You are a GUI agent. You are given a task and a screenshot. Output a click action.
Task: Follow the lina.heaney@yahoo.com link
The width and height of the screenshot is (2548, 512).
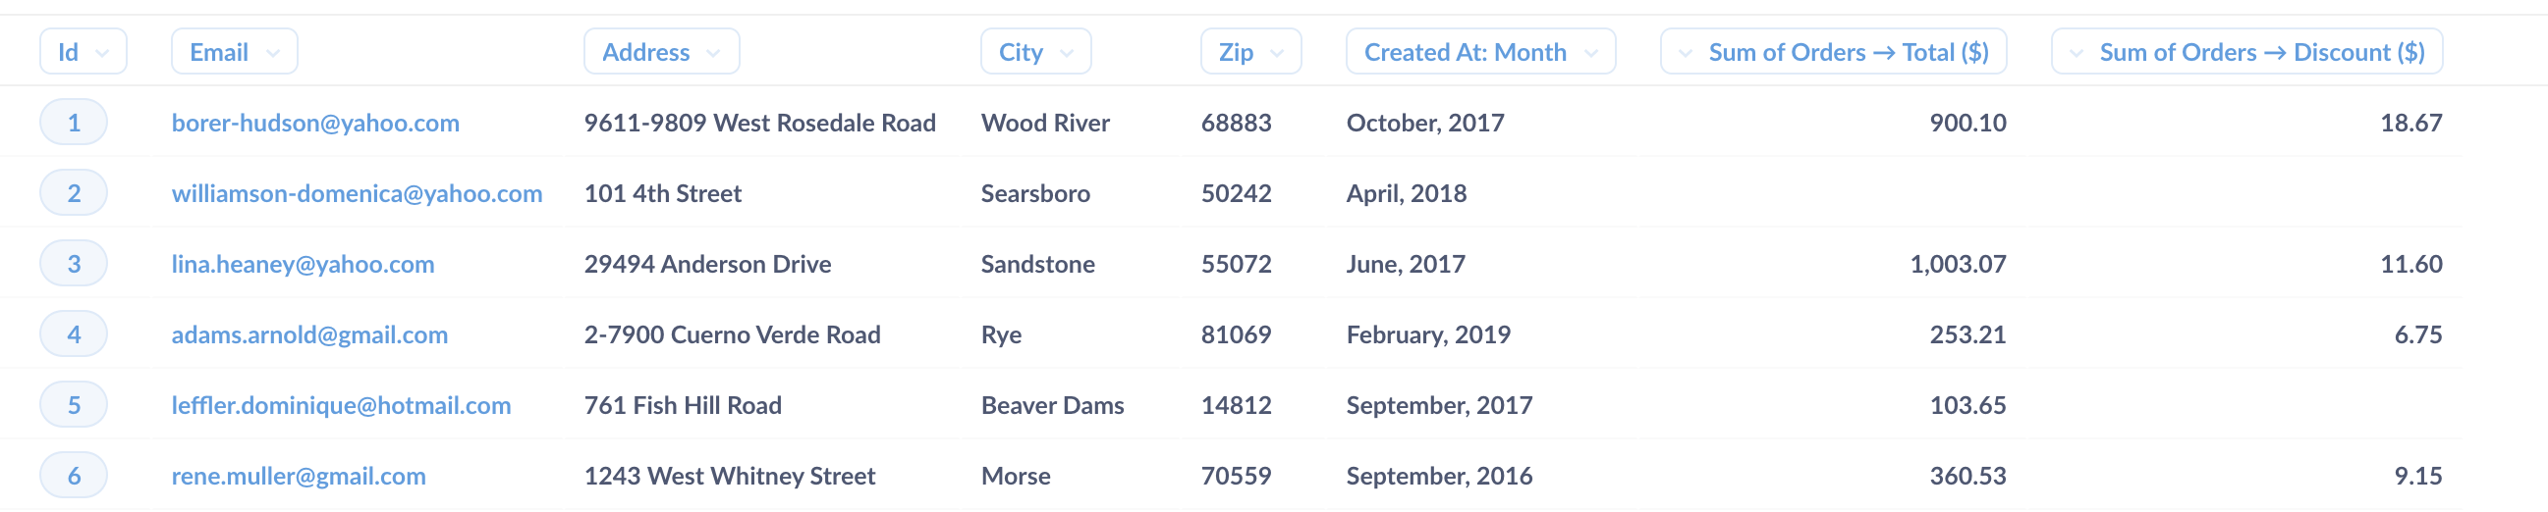click(303, 264)
